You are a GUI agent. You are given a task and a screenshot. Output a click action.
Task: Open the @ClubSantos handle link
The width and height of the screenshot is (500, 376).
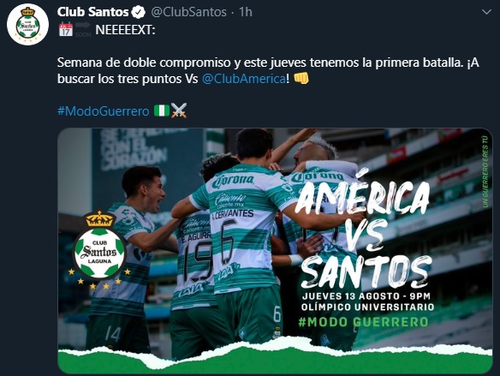point(188,12)
